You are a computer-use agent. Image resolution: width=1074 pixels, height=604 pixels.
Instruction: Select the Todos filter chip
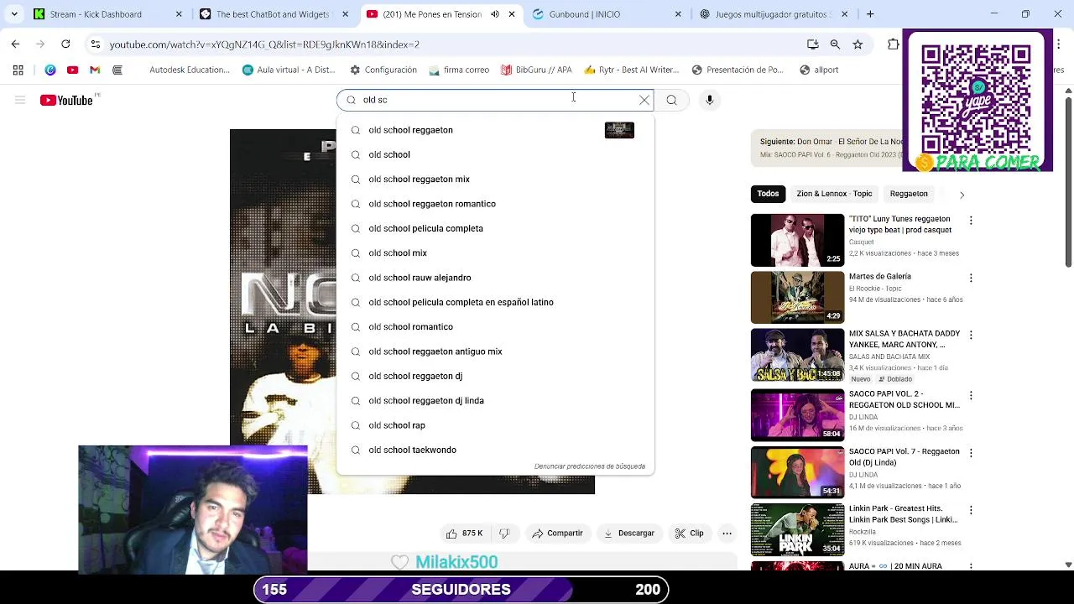[x=768, y=194]
